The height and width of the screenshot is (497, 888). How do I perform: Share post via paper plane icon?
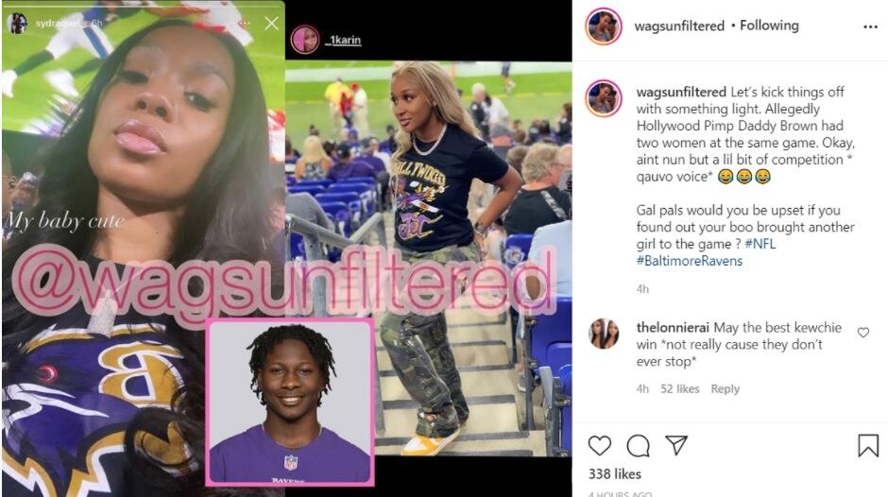(x=676, y=445)
